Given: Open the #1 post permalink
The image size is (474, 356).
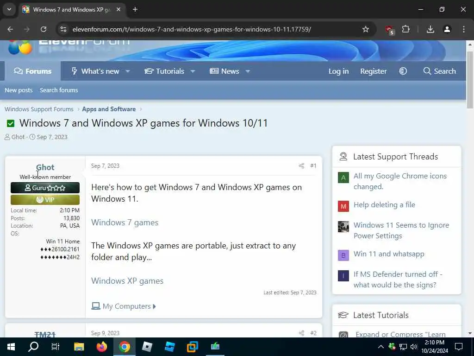Looking at the screenshot, I should pos(313,165).
